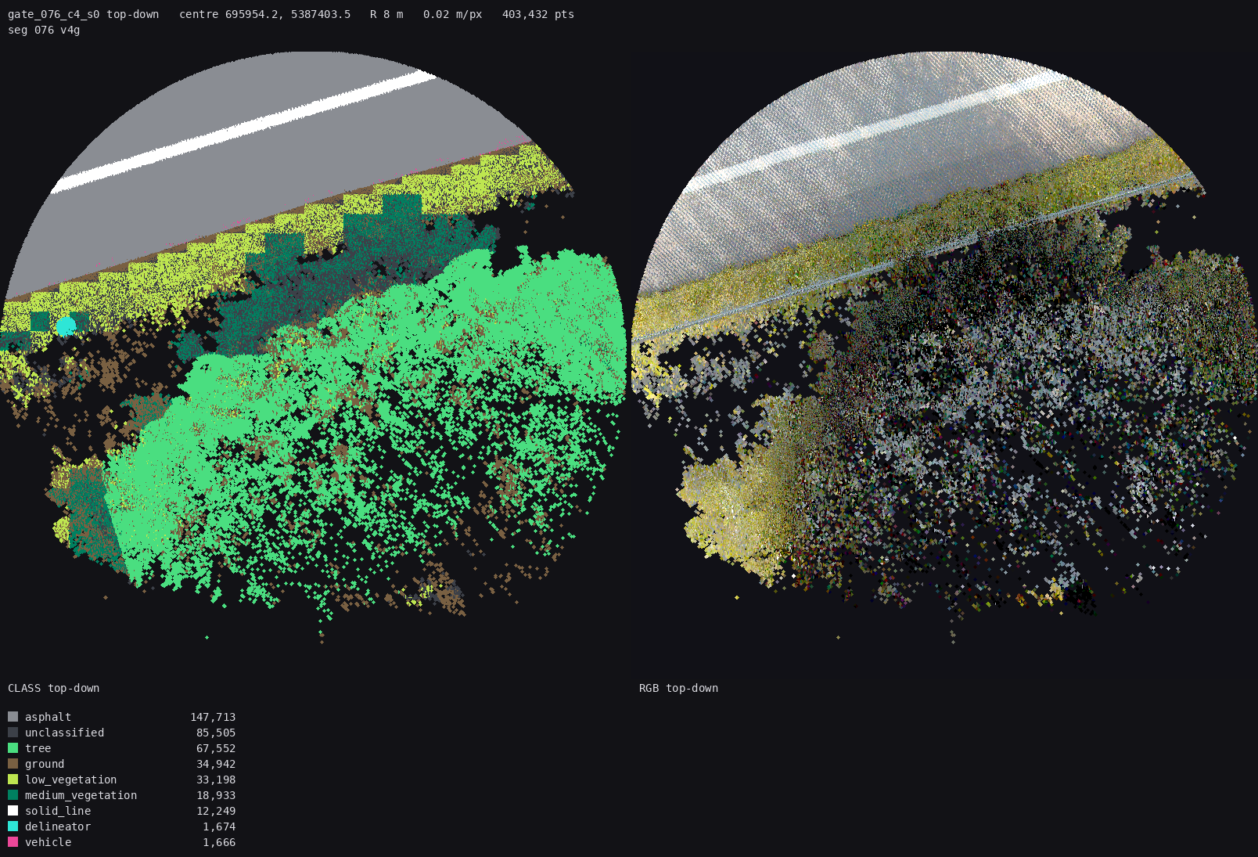Image resolution: width=1258 pixels, height=857 pixels.
Task: Click the asphalt point count 147,713
Action: 213,717
